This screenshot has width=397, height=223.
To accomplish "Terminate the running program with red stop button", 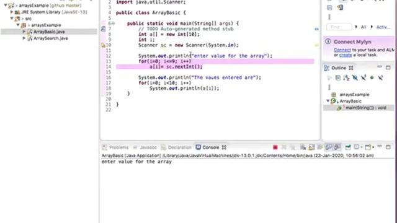I will point(275,147).
